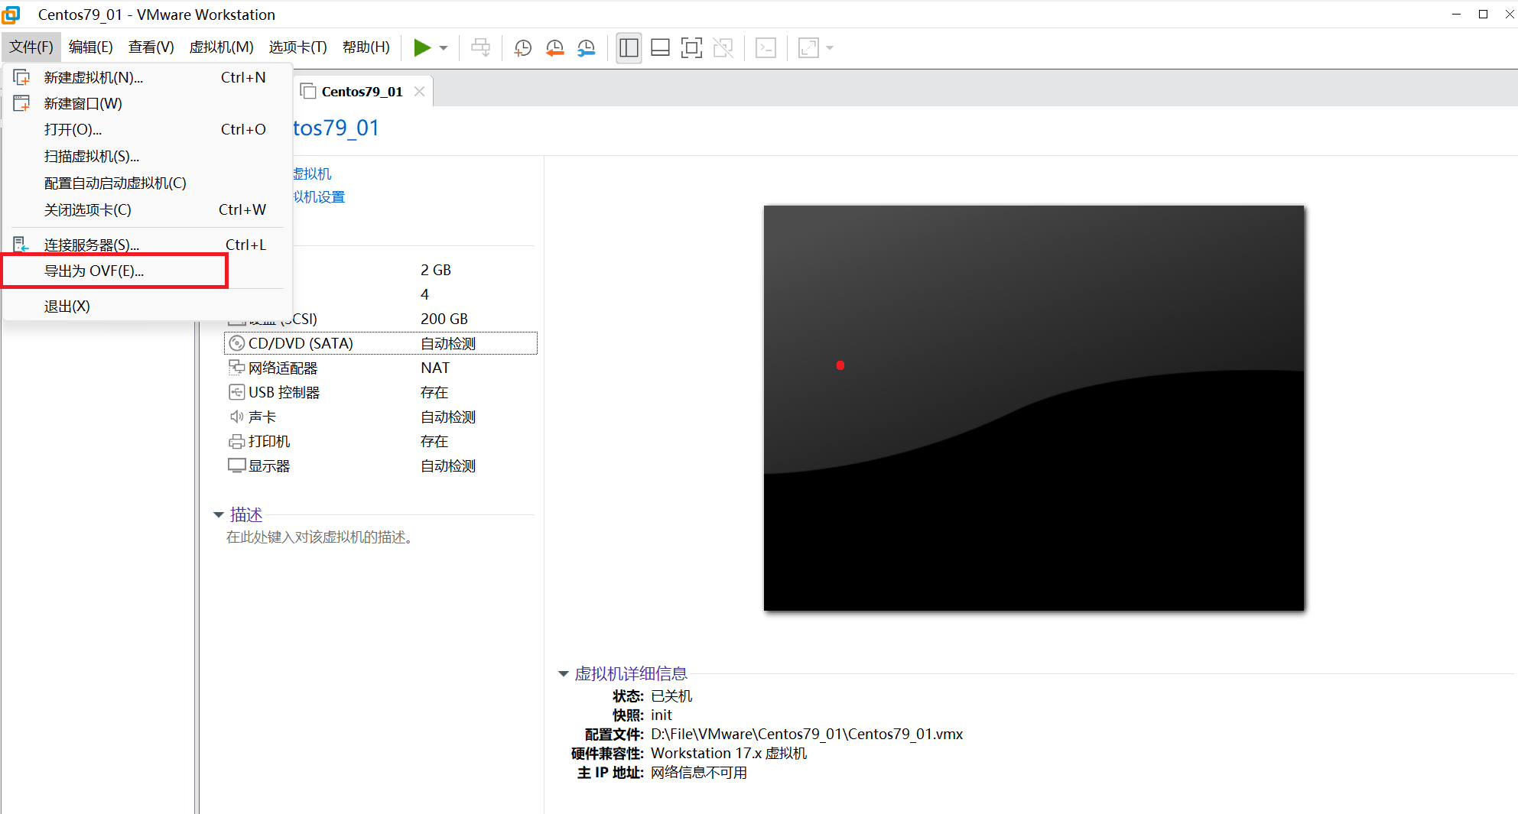Viewport: 1518px width, 814px height.
Task: Open the 编辑(E) menu
Action: [x=90, y=47]
